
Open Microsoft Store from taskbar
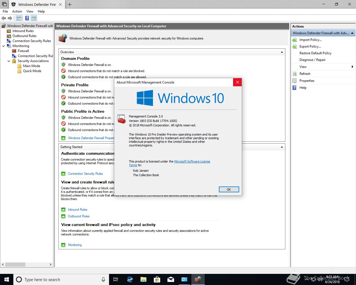[157, 279]
